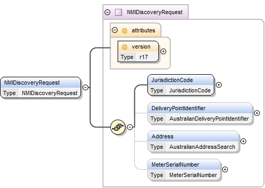
Task: Select the JurisdictionCode element
Action: [x=181, y=85]
